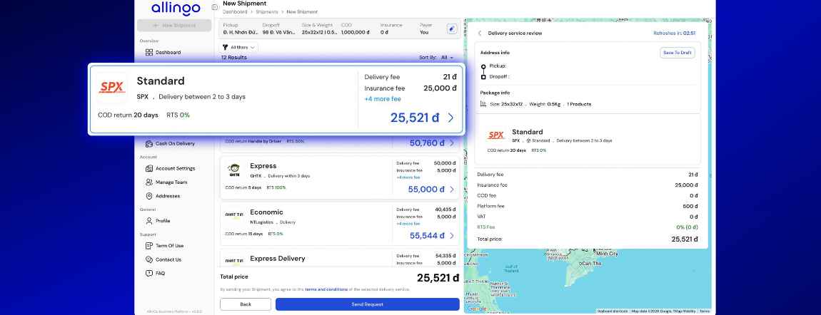Open Manage Team page
Viewport: 821px width, 315px height.
(x=171, y=182)
